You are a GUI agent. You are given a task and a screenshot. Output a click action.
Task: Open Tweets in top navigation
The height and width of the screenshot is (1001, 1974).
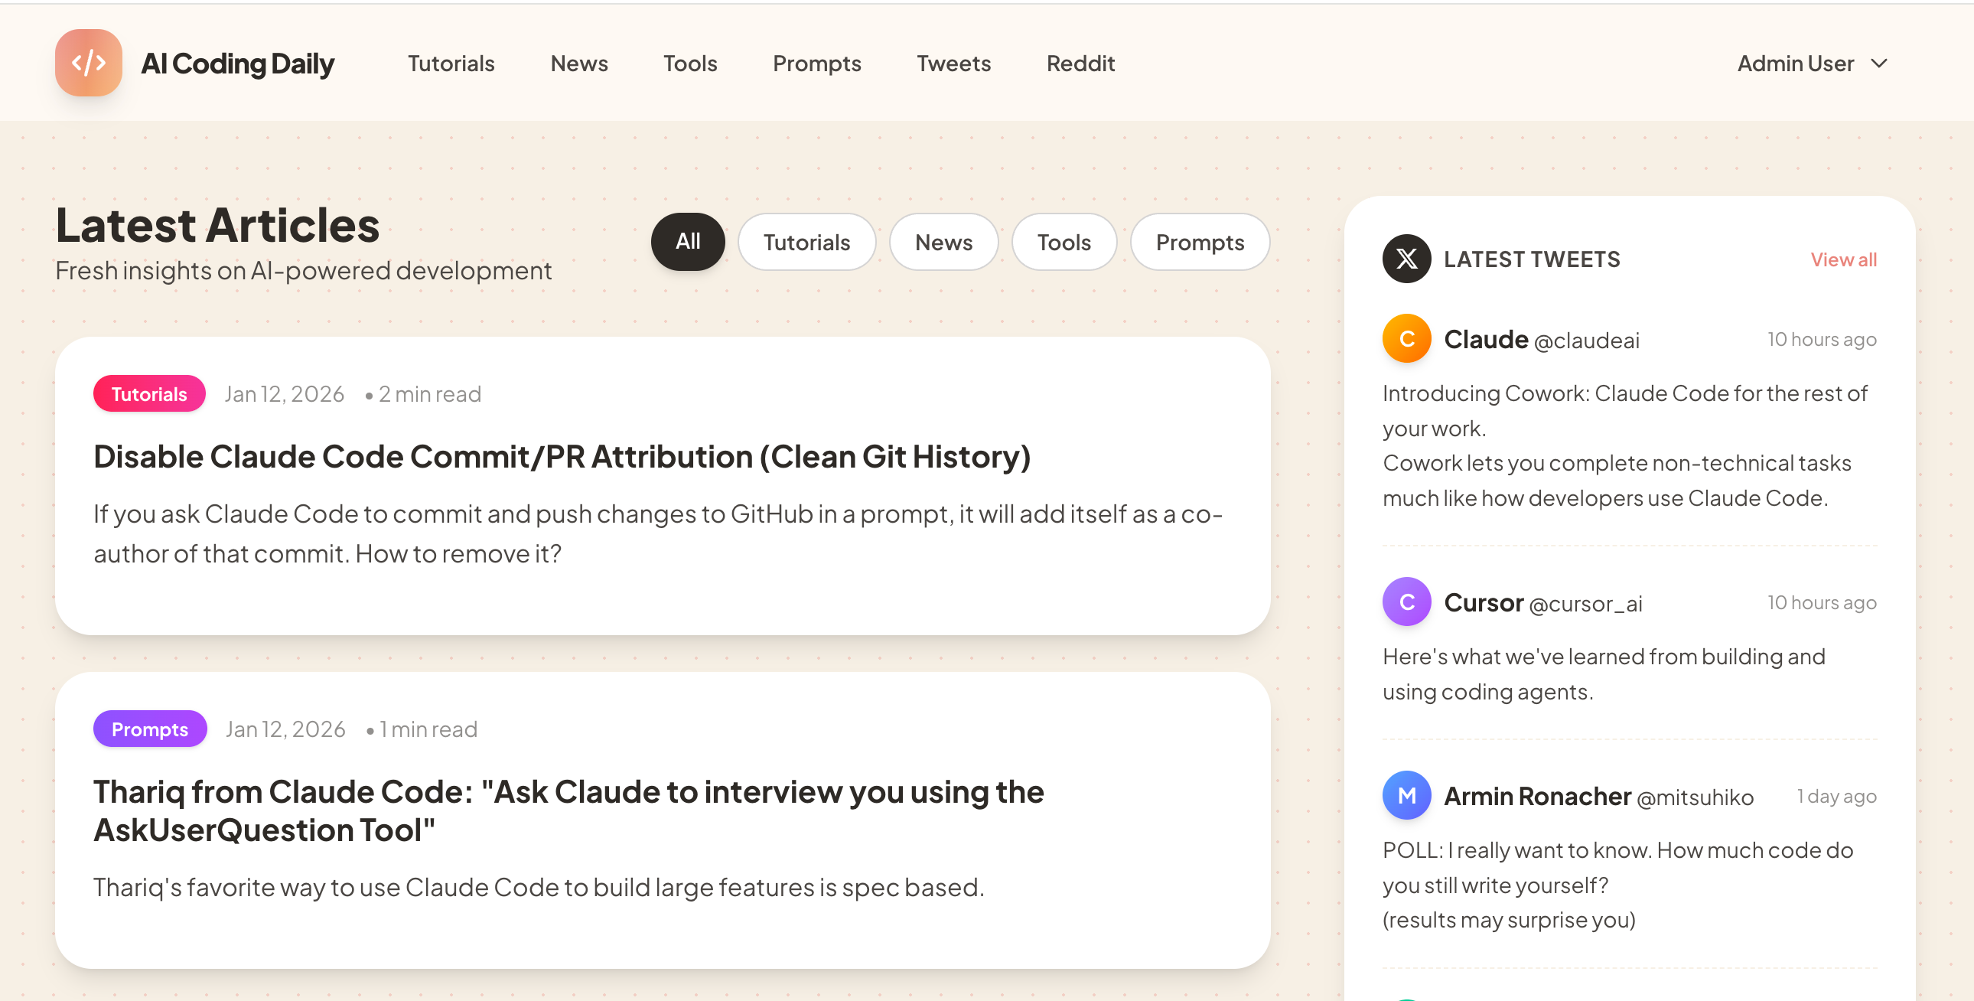click(953, 64)
